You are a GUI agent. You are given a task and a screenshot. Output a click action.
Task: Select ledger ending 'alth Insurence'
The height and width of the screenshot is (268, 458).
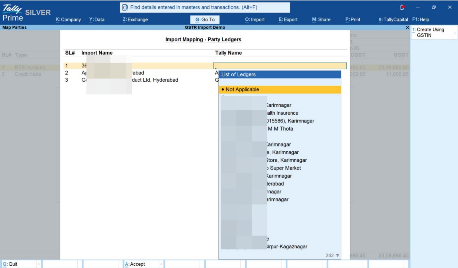[280, 113]
